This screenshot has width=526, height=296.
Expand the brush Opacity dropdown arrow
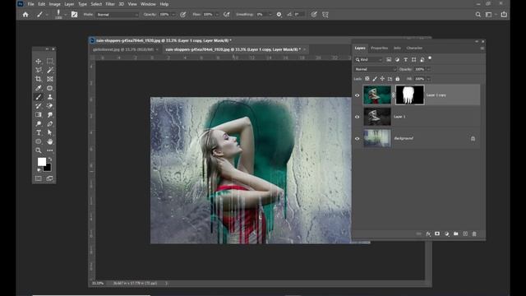tap(173, 15)
